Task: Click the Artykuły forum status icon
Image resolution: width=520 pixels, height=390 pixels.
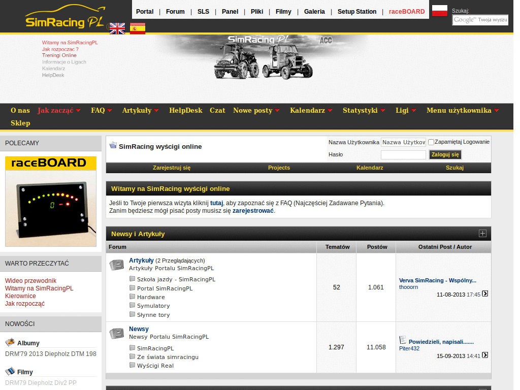Action: (116, 265)
